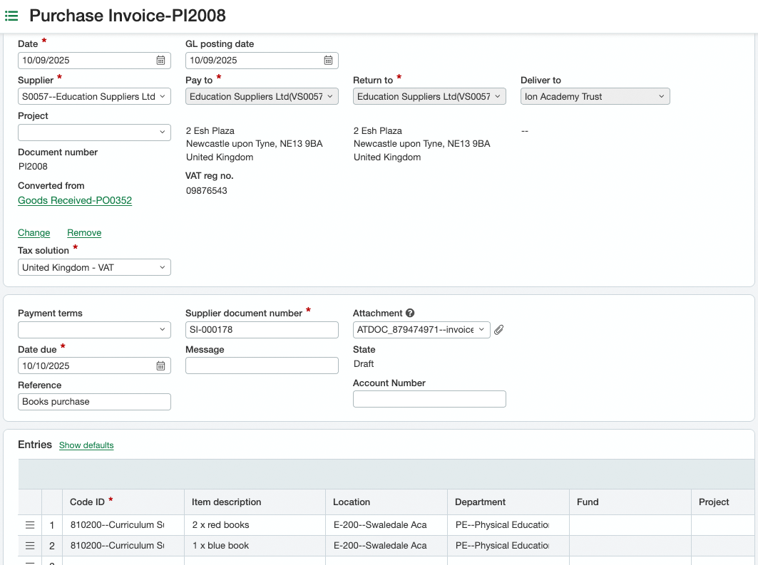This screenshot has width=758, height=565.
Task: Click document number value PI2008
Action: (33, 167)
